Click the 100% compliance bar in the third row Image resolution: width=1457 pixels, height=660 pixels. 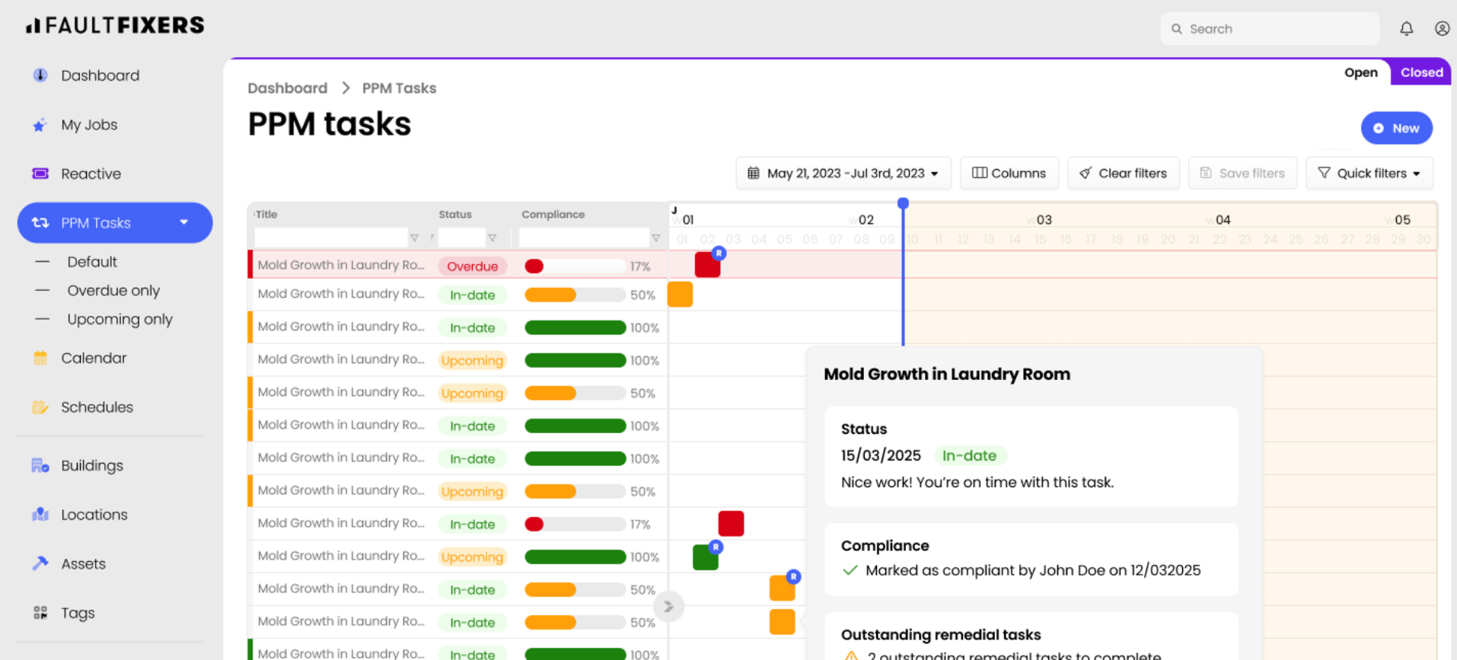click(575, 327)
